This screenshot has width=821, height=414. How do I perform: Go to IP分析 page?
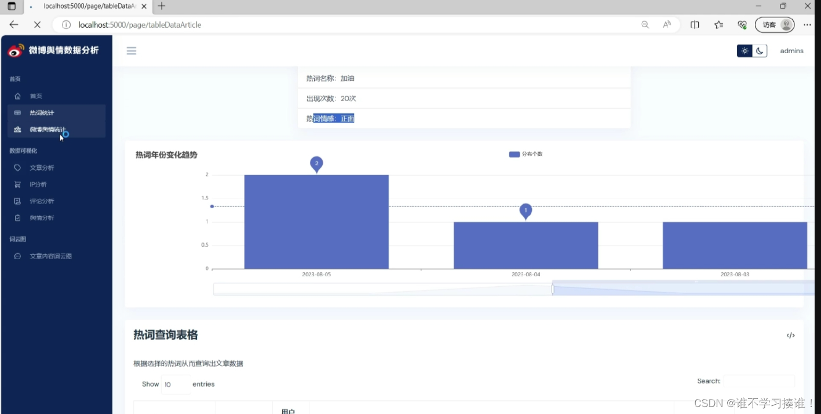coord(38,184)
